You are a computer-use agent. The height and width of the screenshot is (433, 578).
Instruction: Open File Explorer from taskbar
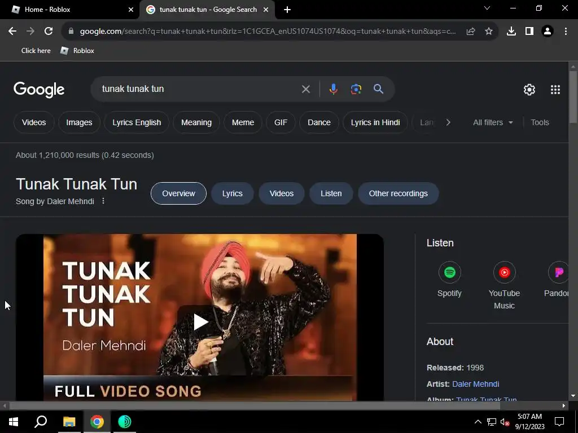(69, 422)
